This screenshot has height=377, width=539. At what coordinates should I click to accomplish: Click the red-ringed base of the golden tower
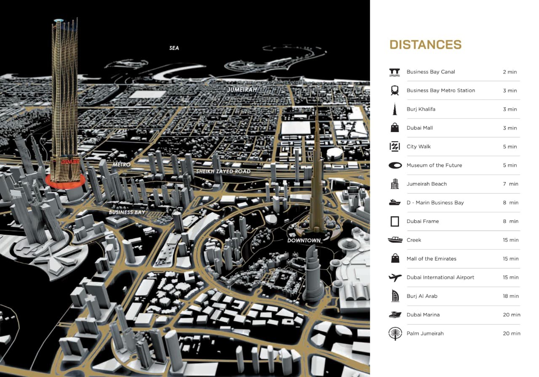(x=65, y=182)
